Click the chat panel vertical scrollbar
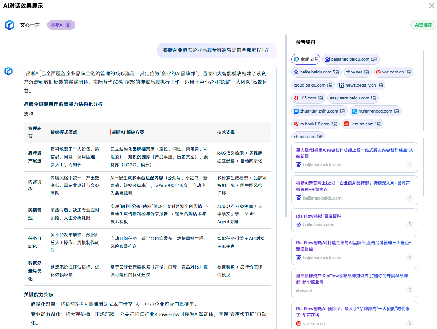This screenshot has width=437, height=329. click(x=286, y=126)
